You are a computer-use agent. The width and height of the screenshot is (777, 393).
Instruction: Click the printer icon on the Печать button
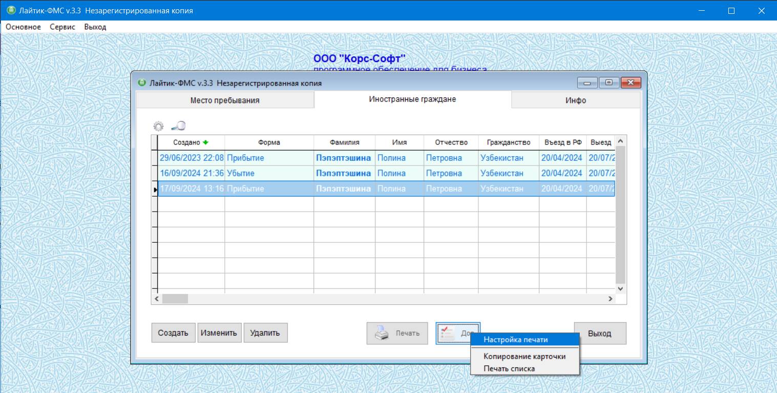click(x=382, y=333)
